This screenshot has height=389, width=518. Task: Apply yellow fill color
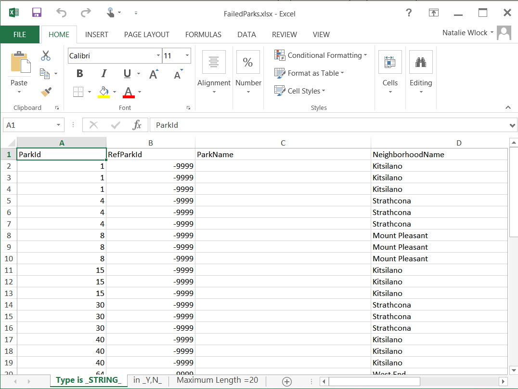pos(103,91)
